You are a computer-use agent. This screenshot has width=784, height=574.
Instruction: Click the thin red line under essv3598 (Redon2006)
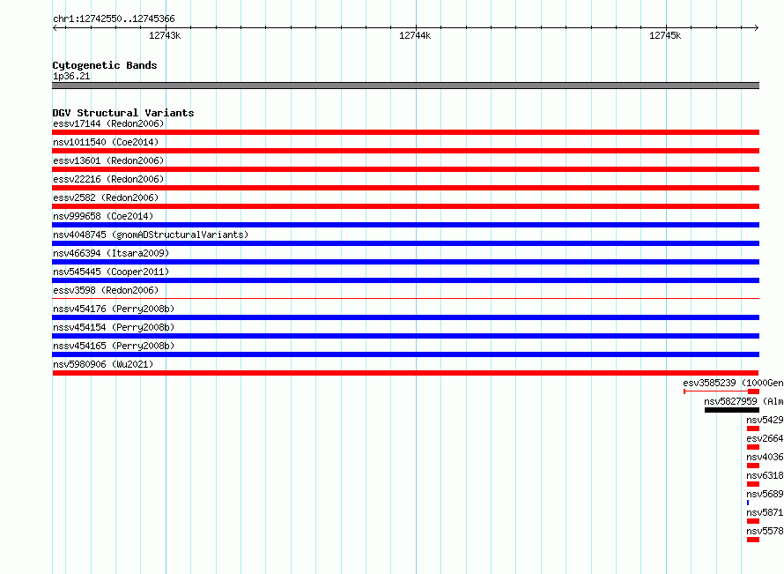405,299
